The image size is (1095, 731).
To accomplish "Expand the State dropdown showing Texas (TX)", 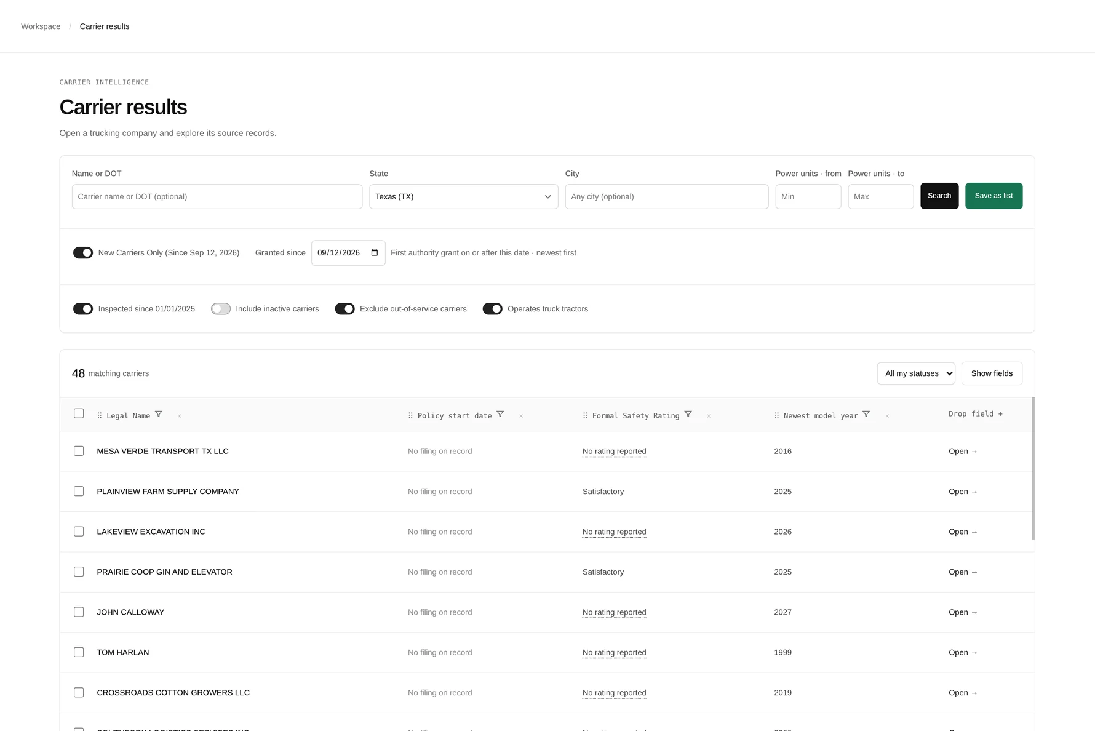I will (464, 197).
